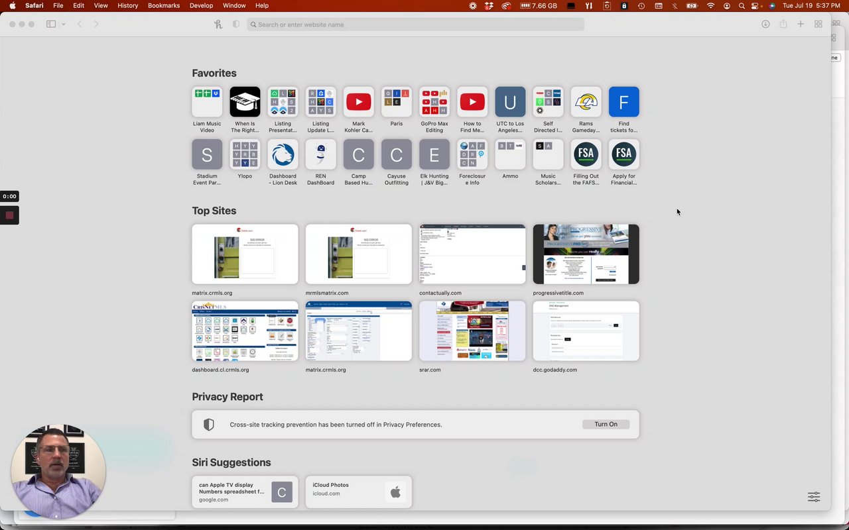Open the Elk Hunting J&V favorite

pos(434,154)
